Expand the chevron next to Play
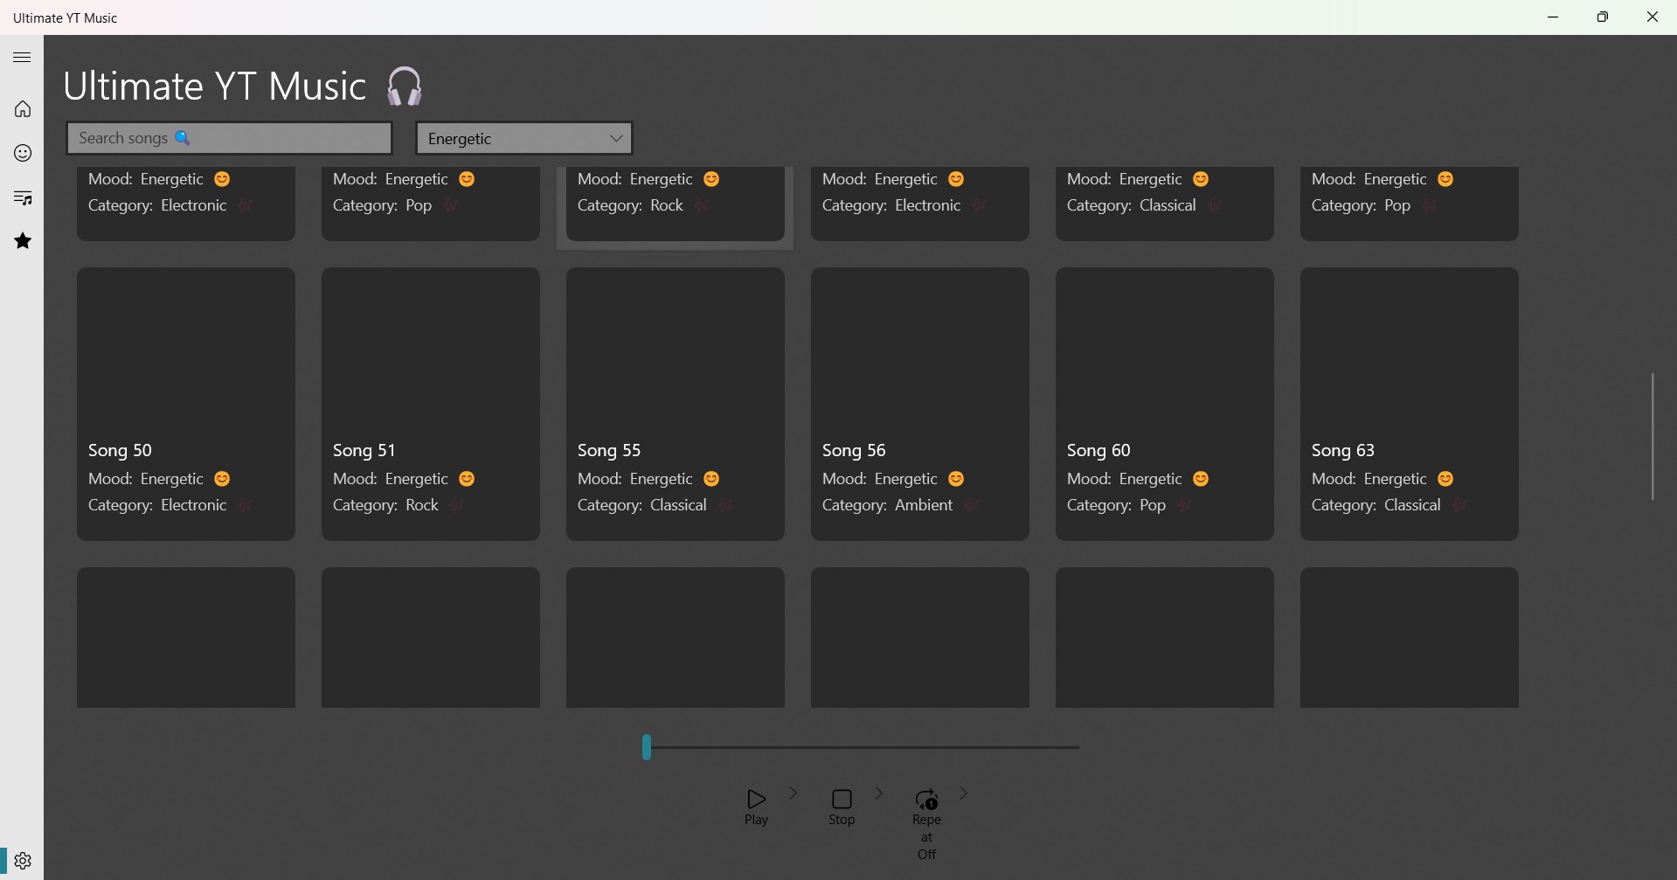 (792, 793)
